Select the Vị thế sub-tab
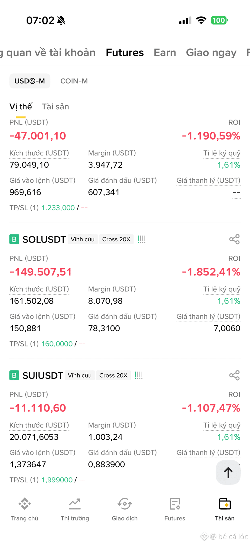 click(21, 107)
